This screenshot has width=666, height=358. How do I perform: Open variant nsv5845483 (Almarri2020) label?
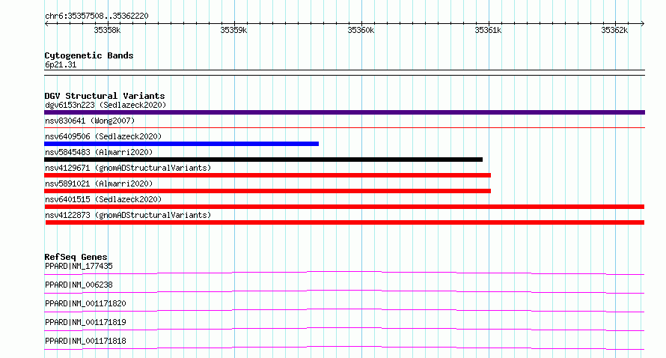(99, 152)
